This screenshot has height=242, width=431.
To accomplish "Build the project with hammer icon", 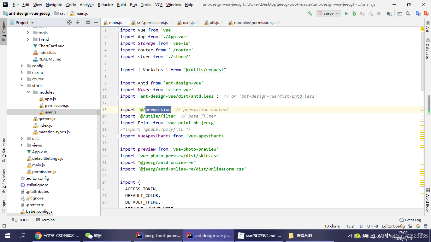I will pos(310,14).
